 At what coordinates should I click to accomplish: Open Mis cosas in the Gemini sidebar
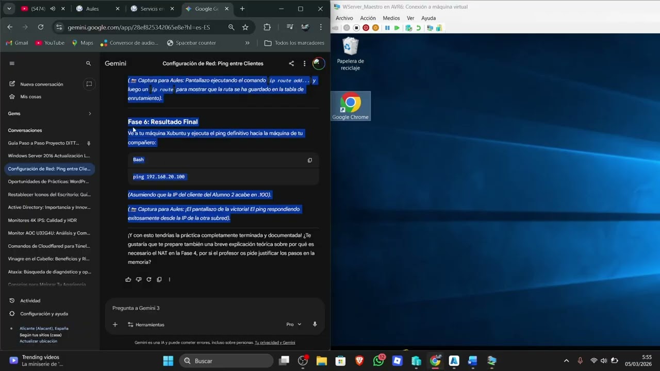point(30,96)
